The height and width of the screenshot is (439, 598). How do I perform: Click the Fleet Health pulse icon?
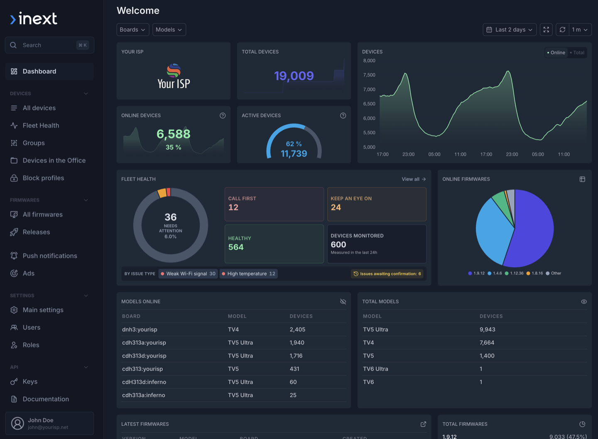coord(14,126)
